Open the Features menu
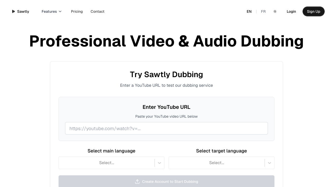Viewport: 333px width, 187px height. click(49, 11)
